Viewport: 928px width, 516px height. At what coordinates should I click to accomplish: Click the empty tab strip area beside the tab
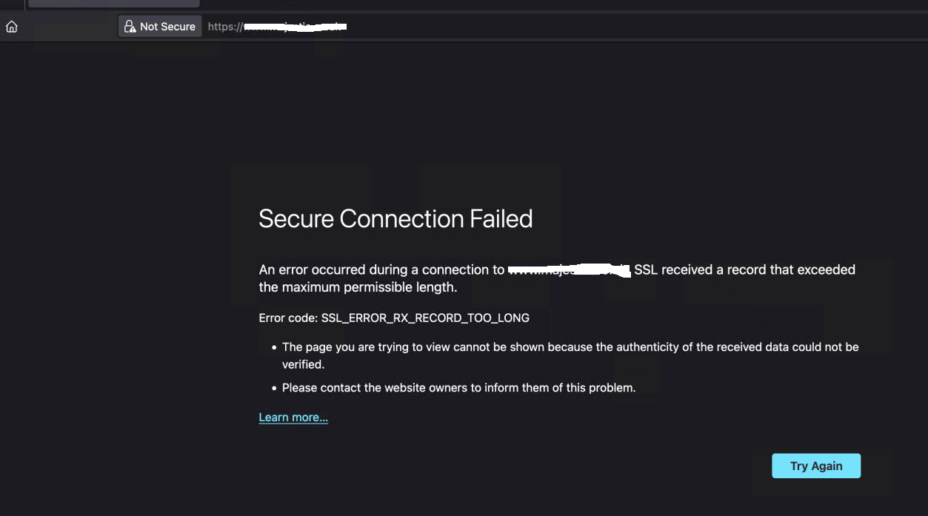tap(518, 3)
